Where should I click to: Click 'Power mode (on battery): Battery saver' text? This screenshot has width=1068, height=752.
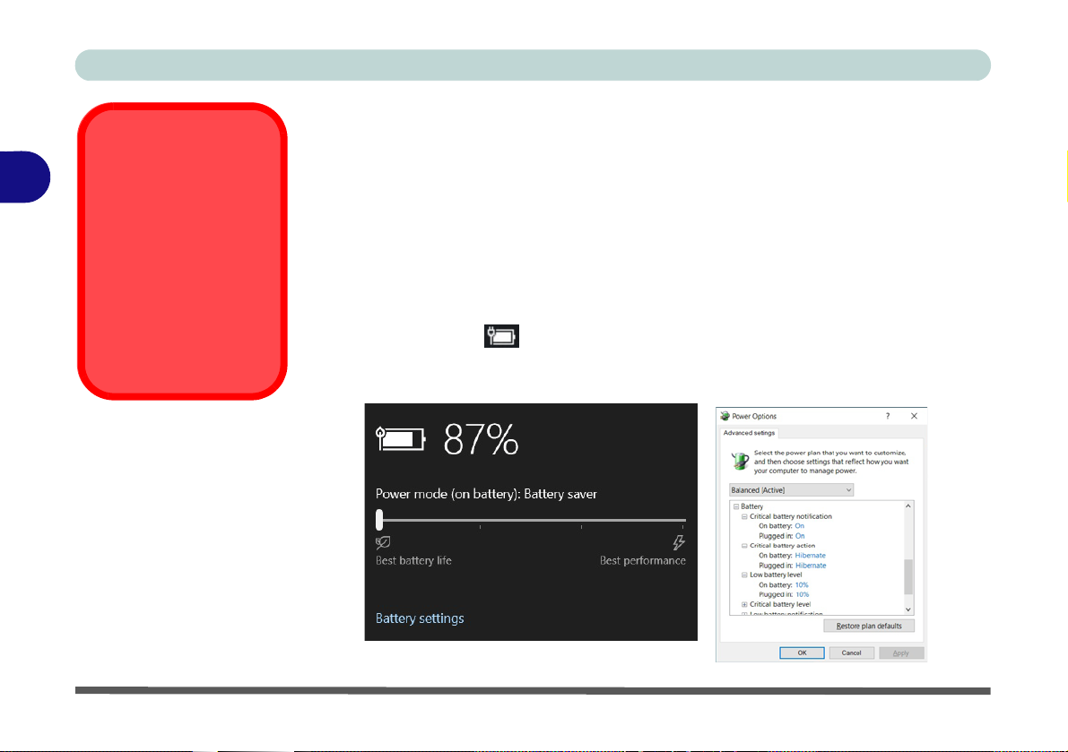pos(486,494)
